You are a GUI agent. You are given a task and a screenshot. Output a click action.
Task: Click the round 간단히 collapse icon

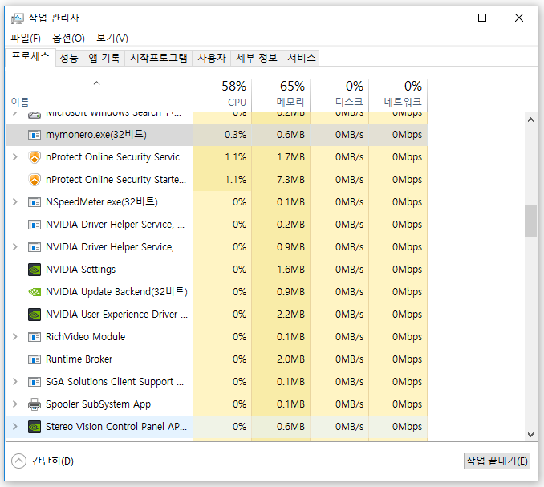pos(18,461)
